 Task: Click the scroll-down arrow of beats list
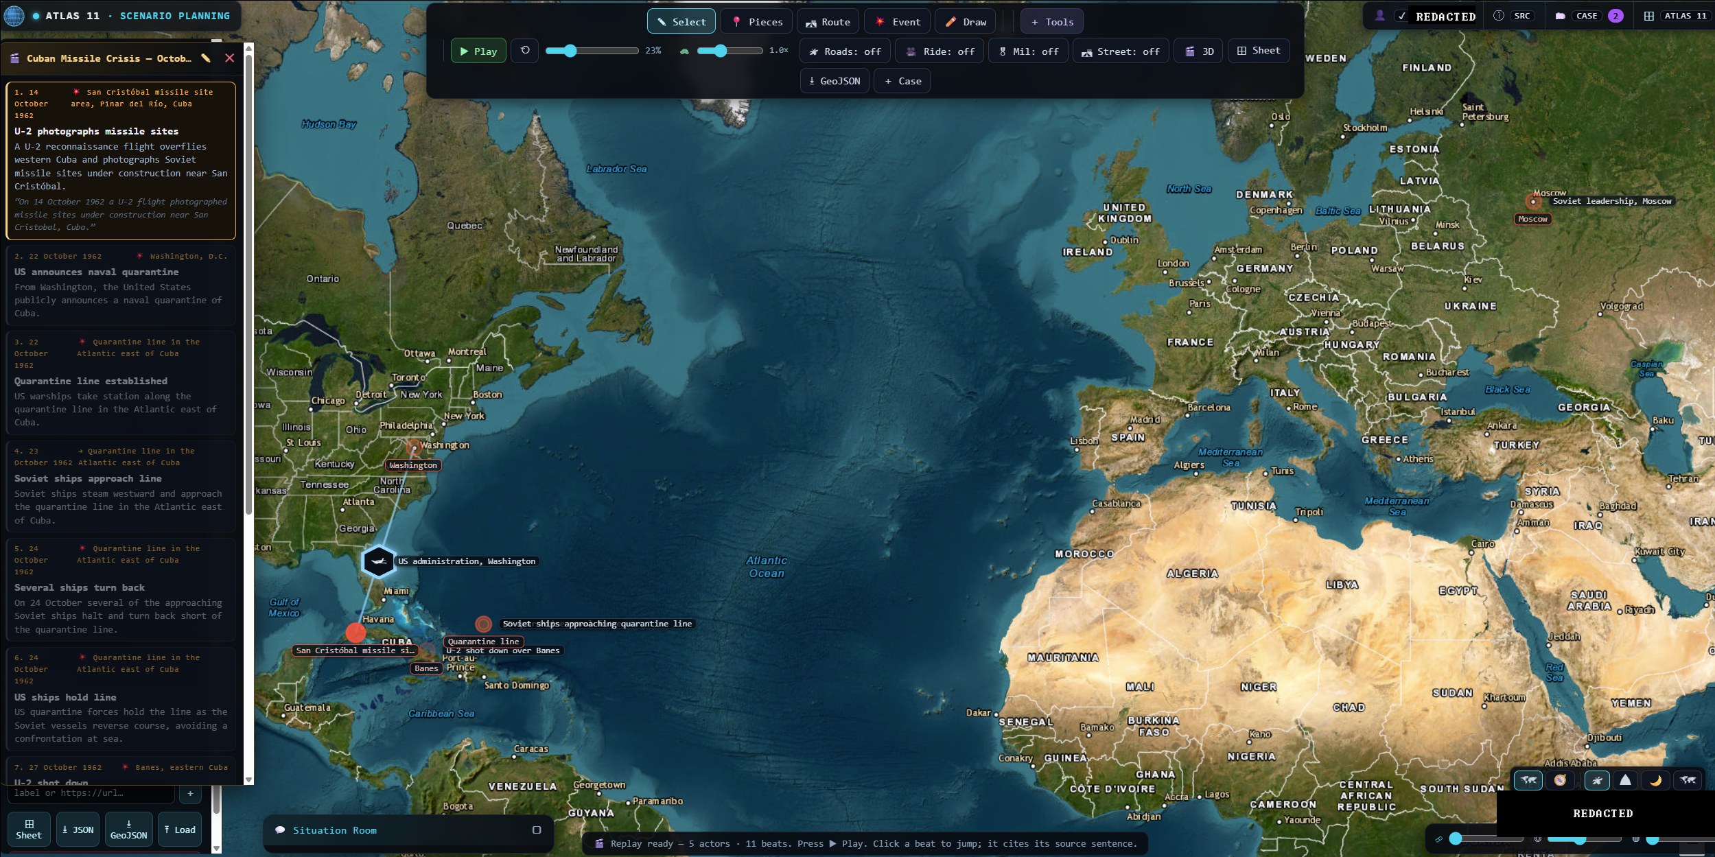click(249, 780)
